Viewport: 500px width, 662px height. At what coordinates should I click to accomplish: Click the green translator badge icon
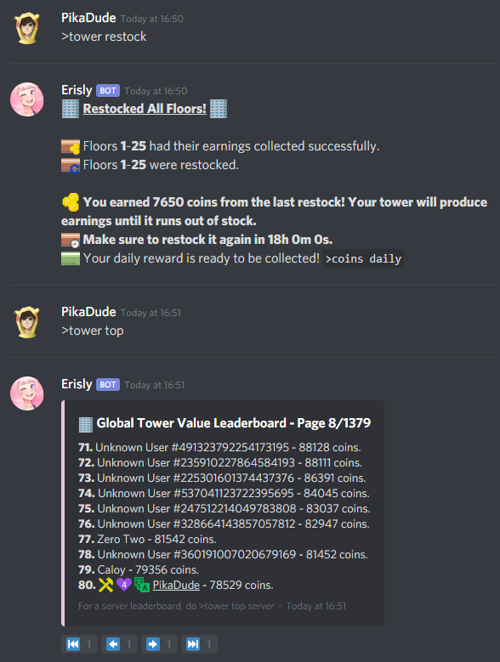[142, 585]
